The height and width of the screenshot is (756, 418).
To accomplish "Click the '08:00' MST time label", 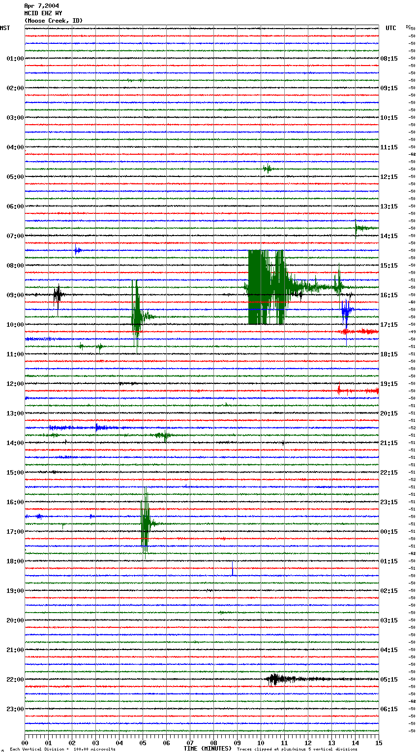I will (15, 266).
